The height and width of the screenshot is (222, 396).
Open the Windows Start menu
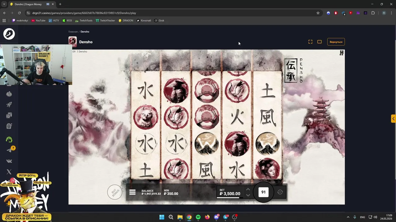point(162,217)
